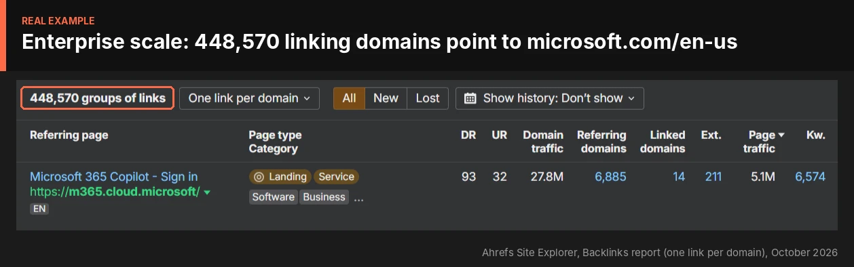Viewport: 854px width, 267px height.
Task: Click the EN language badge
Action: 39,209
